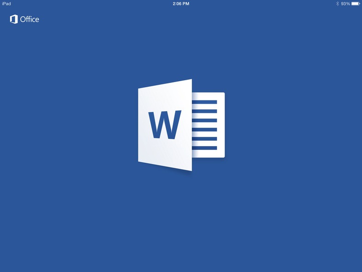Click the white cover area left of the W letter
362x272 pixels.
tap(143, 125)
